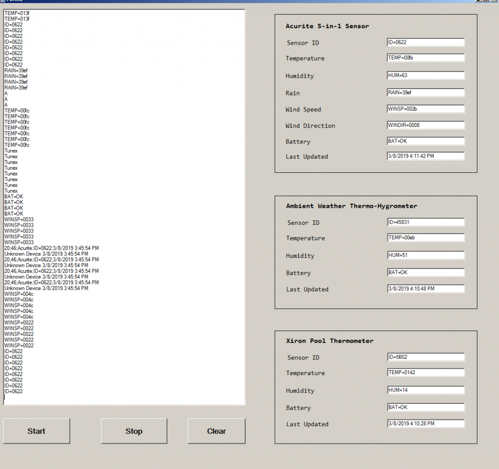Click the Xiron panel Humidity label
Screen dimensions: 499x469
pyautogui.click(x=300, y=391)
